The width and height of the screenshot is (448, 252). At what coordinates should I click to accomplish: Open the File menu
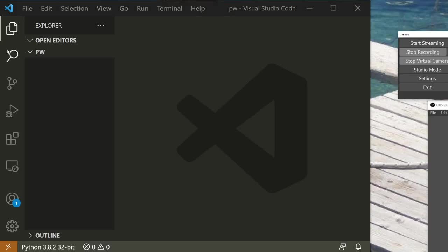click(27, 8)
